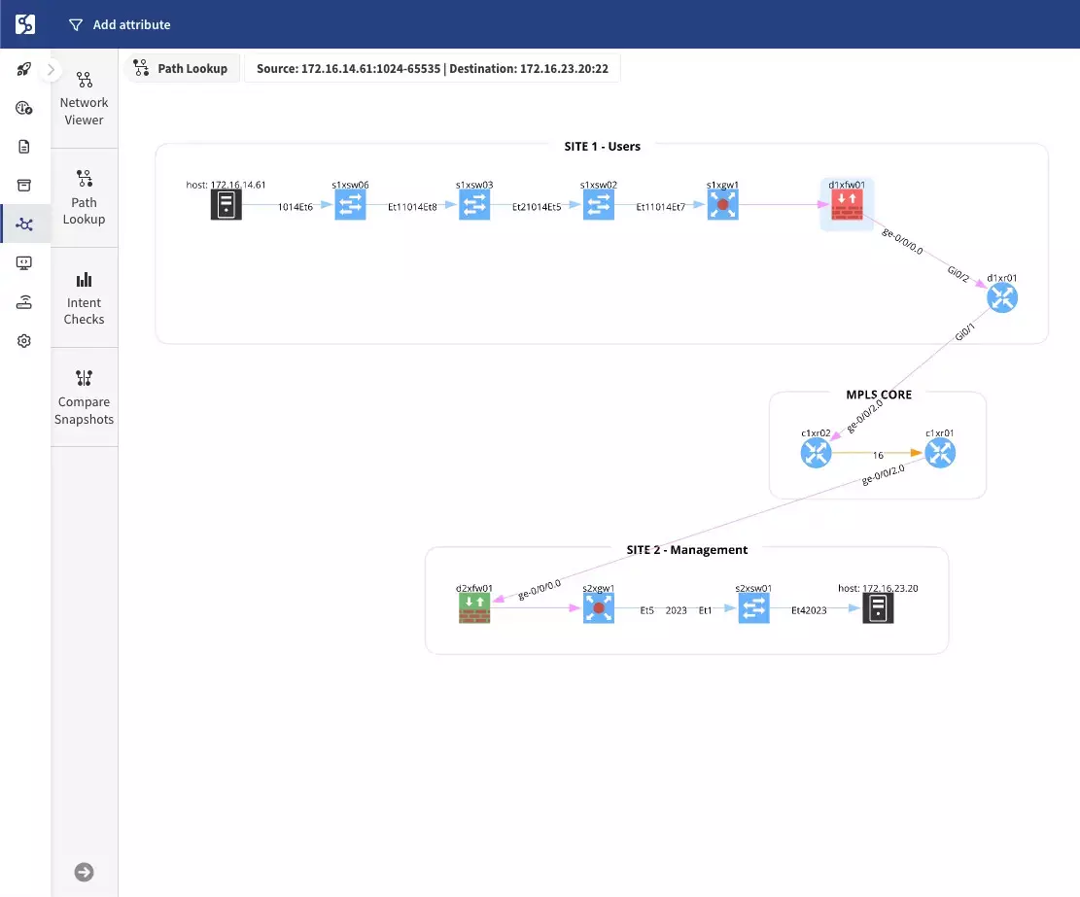Open the documentation page icon in sidebar
Image resolution: width=1080 pixels, height=897 pixels.
coord(23,147)
